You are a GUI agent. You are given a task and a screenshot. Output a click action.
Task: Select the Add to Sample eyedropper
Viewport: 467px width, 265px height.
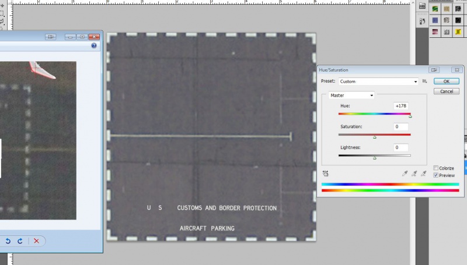point(414,174)
